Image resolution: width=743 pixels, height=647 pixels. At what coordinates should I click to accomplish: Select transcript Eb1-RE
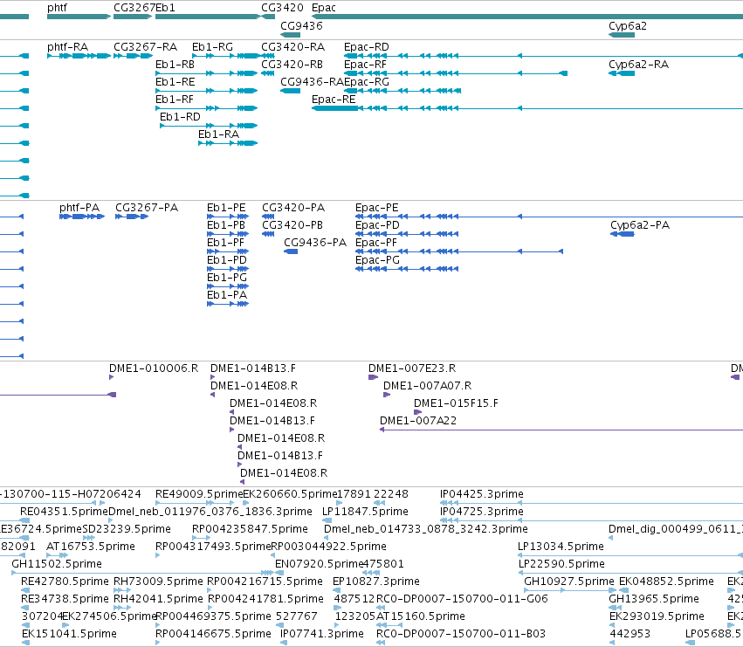pos(207,91)
